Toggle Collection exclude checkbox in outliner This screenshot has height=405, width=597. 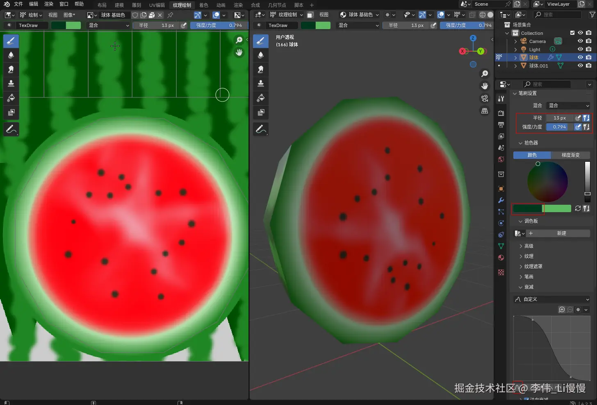coord(572,33)
